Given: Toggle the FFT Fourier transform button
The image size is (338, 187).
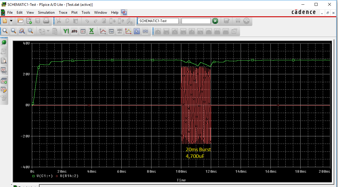Looking at the screenshot, I should click(74, 31).
